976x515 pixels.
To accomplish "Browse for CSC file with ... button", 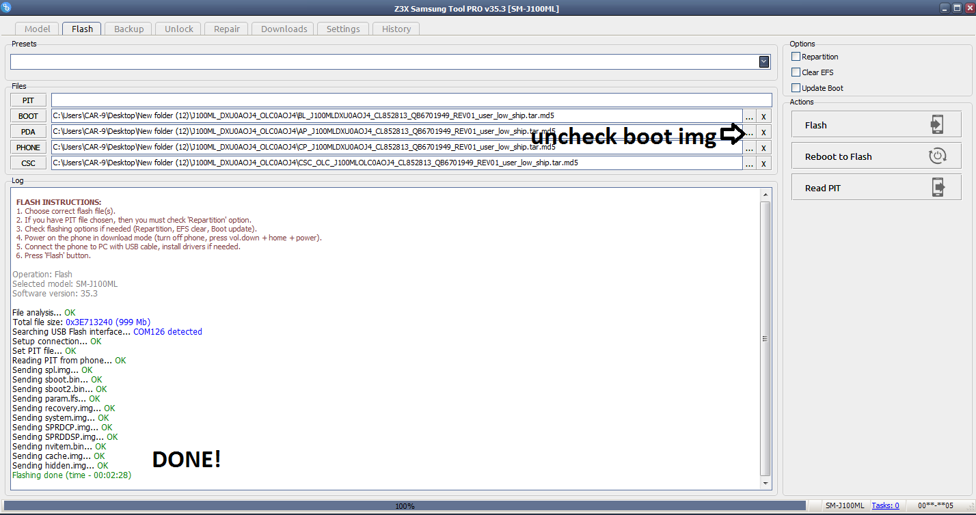I will tap(750, 163).
